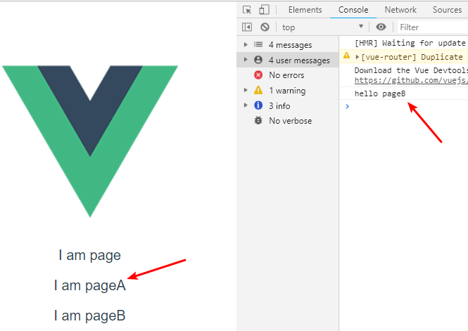Switch to the Elements tab

click(x=305, y=10)
